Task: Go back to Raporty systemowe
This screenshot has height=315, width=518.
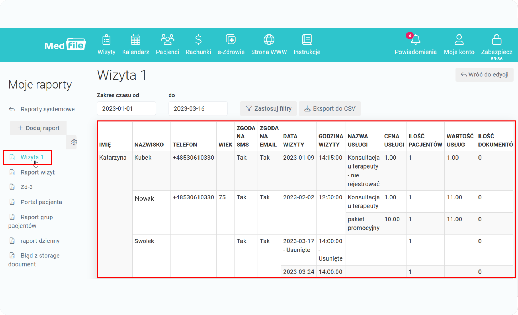Action: coord(47,109)
